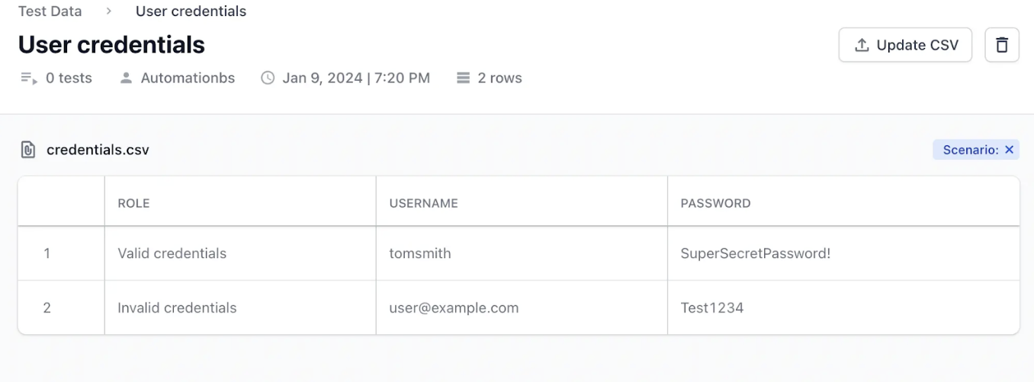Viewport: 1034px width, 382px height.
Task: Click the USERNAME column header
Action: pyautogui.click(x=423, y=203)
